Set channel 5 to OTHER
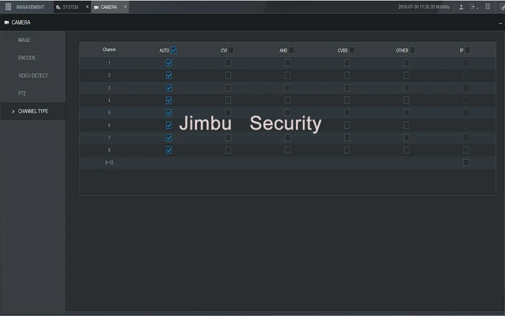The height and width of the screenshot is (316, 505). click(x=407, y=112)
